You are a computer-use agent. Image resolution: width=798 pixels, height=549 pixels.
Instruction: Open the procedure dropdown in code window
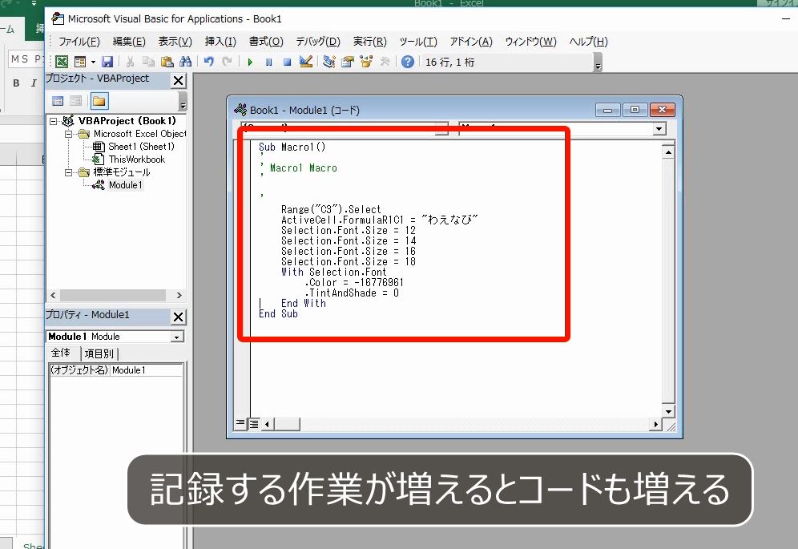click(659, 129)
